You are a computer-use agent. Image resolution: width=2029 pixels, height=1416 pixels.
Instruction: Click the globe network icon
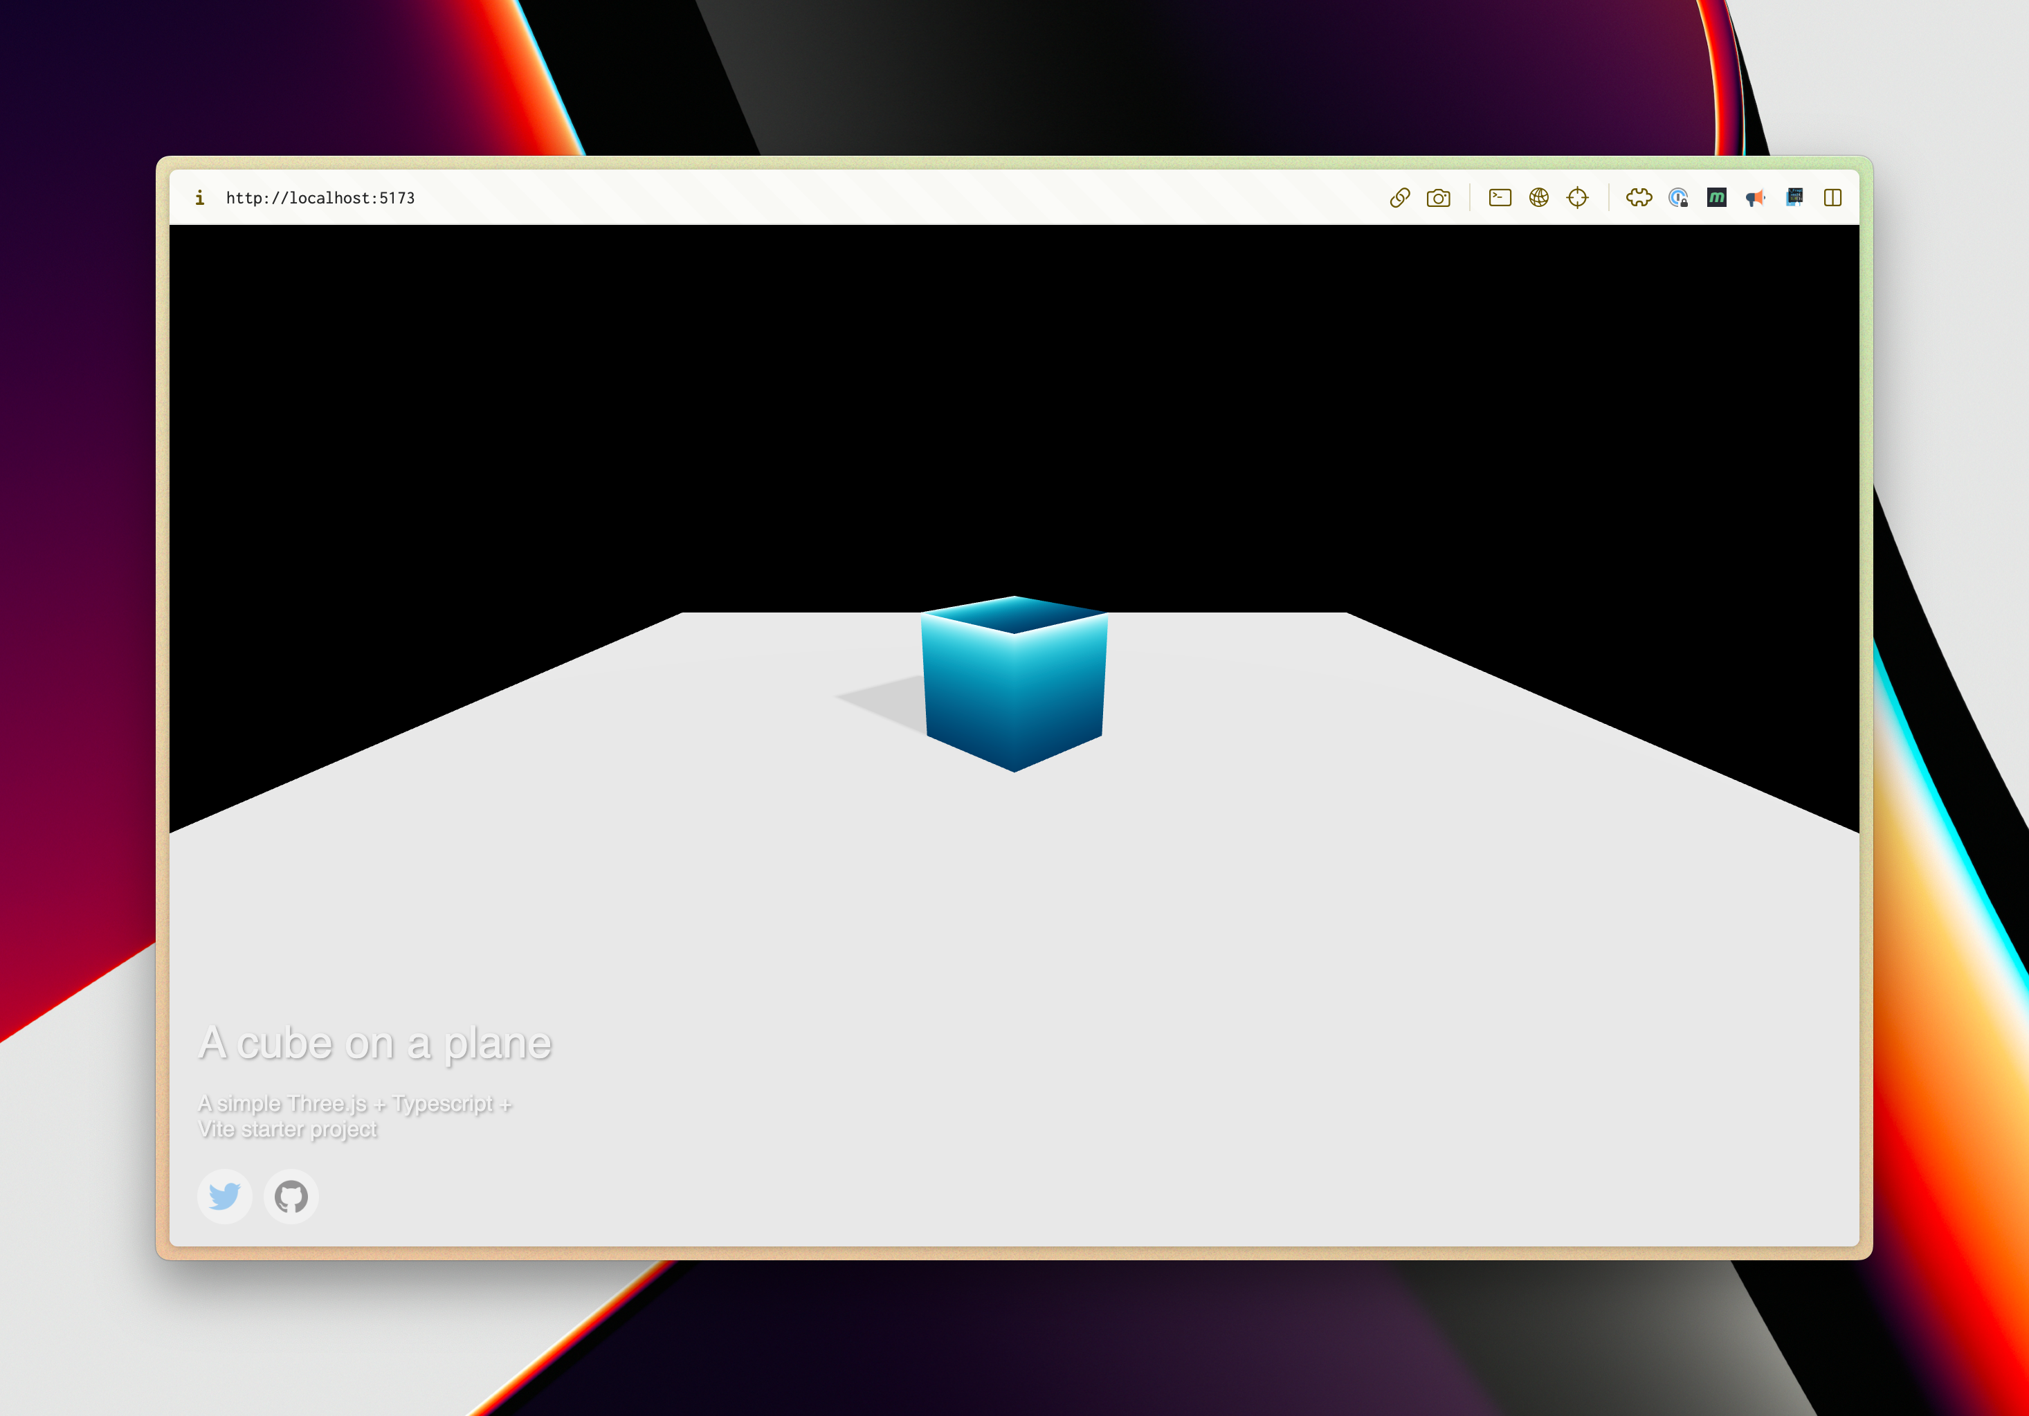tap(1538, 198)
